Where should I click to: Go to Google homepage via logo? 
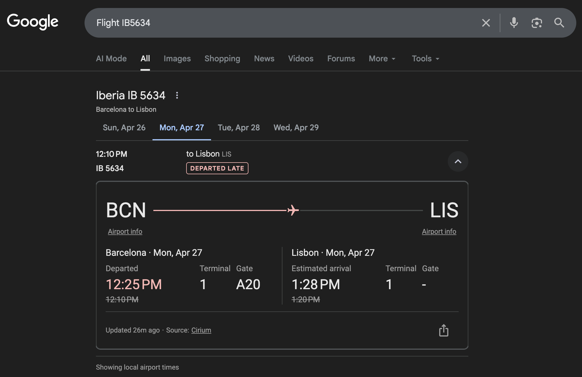(33, 22)
